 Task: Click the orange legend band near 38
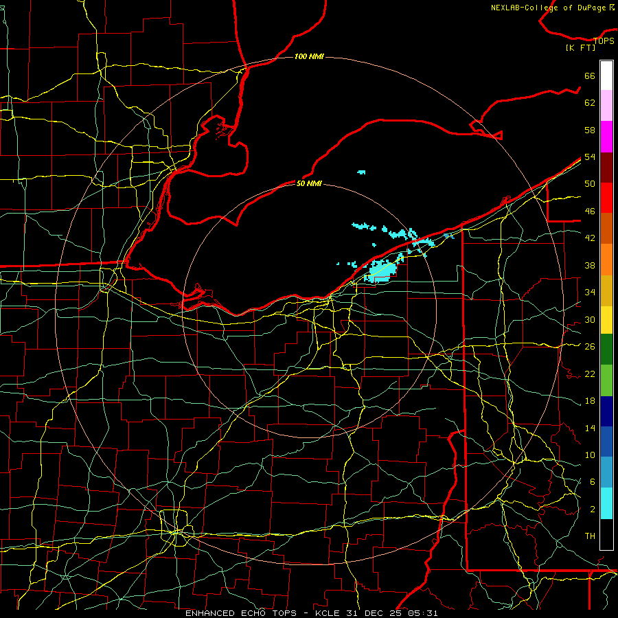click(x=606, y=259)
